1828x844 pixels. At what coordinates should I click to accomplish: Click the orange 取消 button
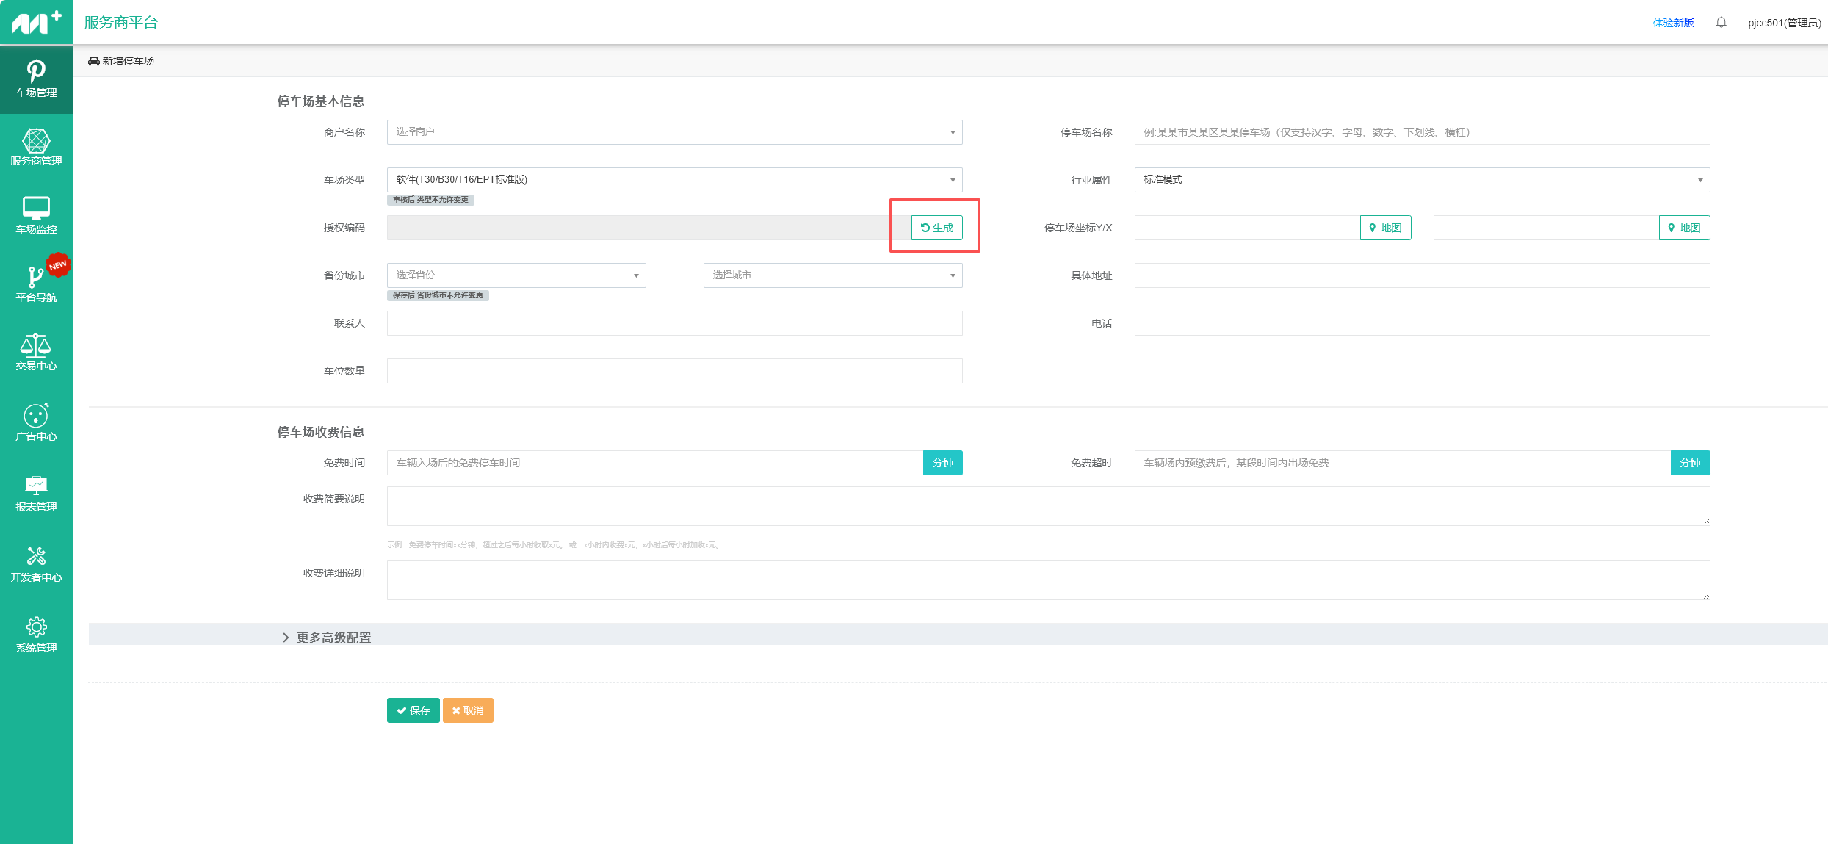468,710
